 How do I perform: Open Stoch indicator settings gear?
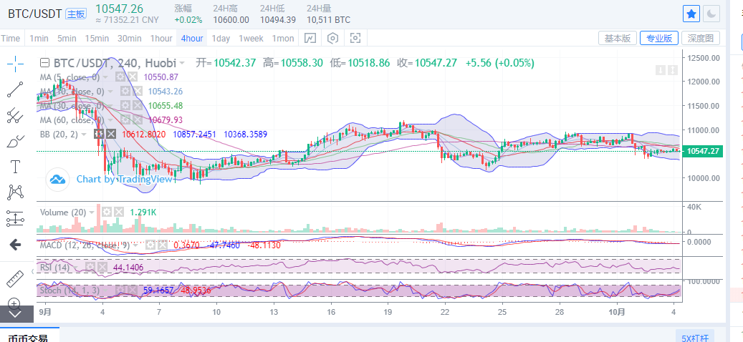[x=121, y=290]
